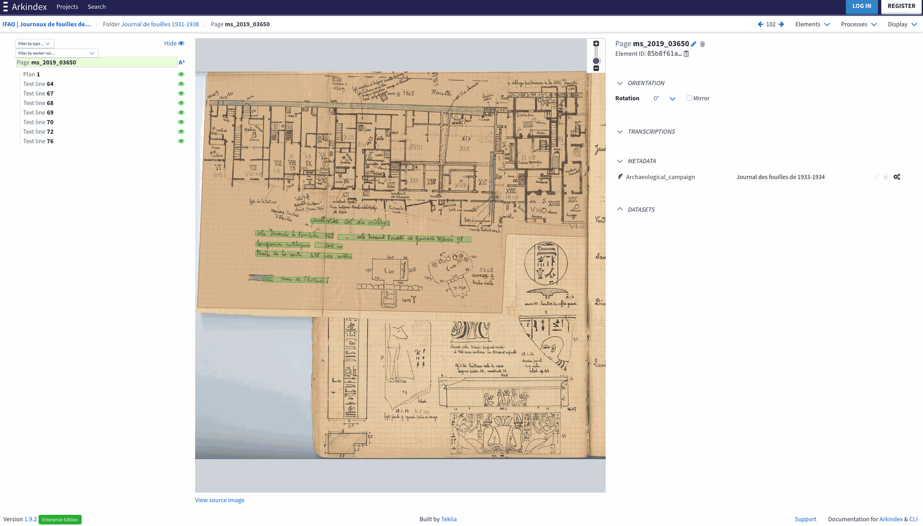Click the pencil edit icon beside page name
The image size is (923, 526).
tap(694, 44)
